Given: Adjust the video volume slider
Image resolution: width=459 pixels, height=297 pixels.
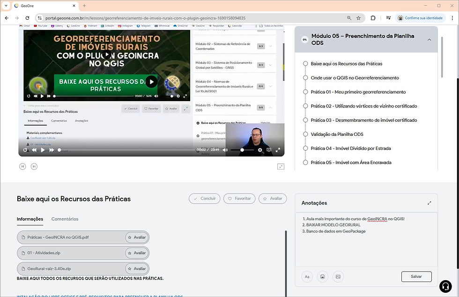Looking at the screenshot, I should pos(242,150).
